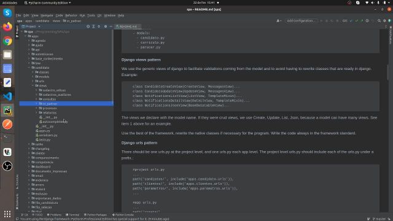393x221 pixels.
Task: Select the tests.py file
Action: [43, 140]
